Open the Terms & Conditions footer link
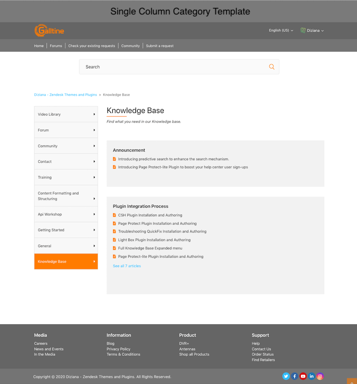This screenshot has width=357, height=384. [x=123, y=354]
